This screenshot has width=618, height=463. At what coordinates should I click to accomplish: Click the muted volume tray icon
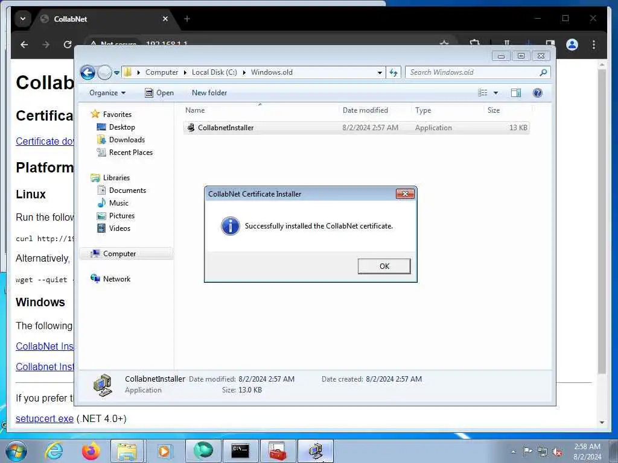pyautogui.click(x=557, y=452)
